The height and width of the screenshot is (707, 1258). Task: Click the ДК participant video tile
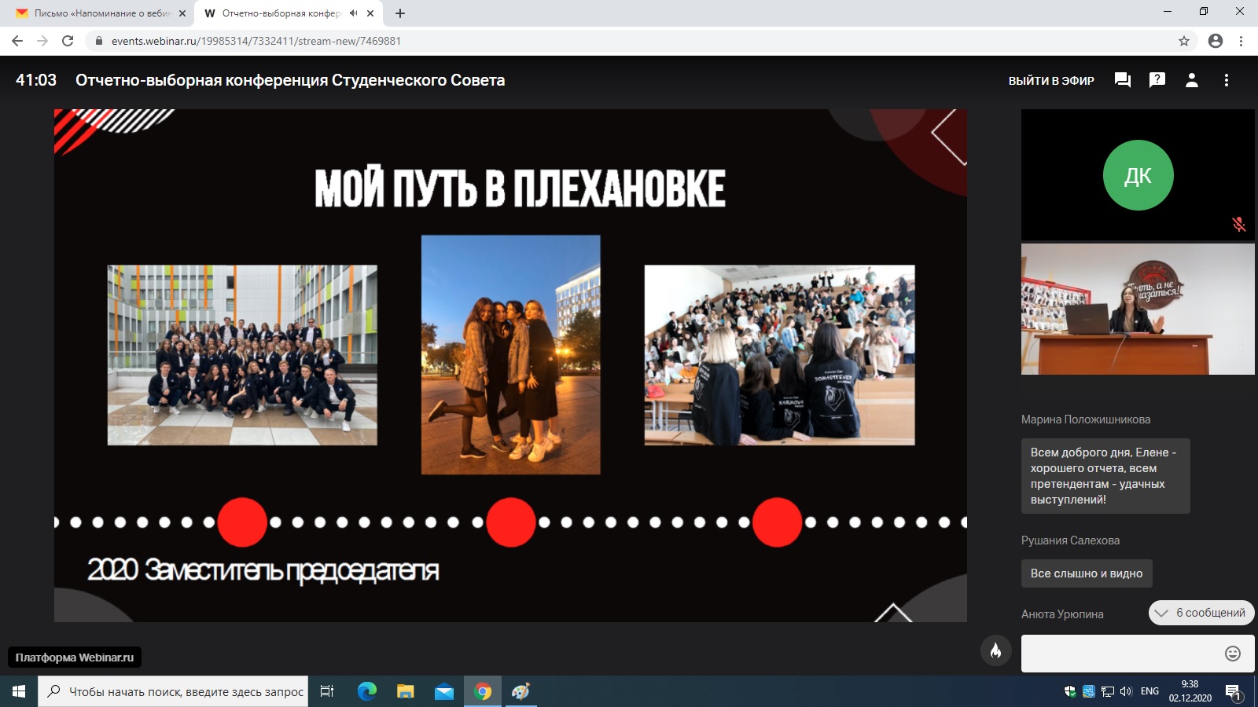1138,174
